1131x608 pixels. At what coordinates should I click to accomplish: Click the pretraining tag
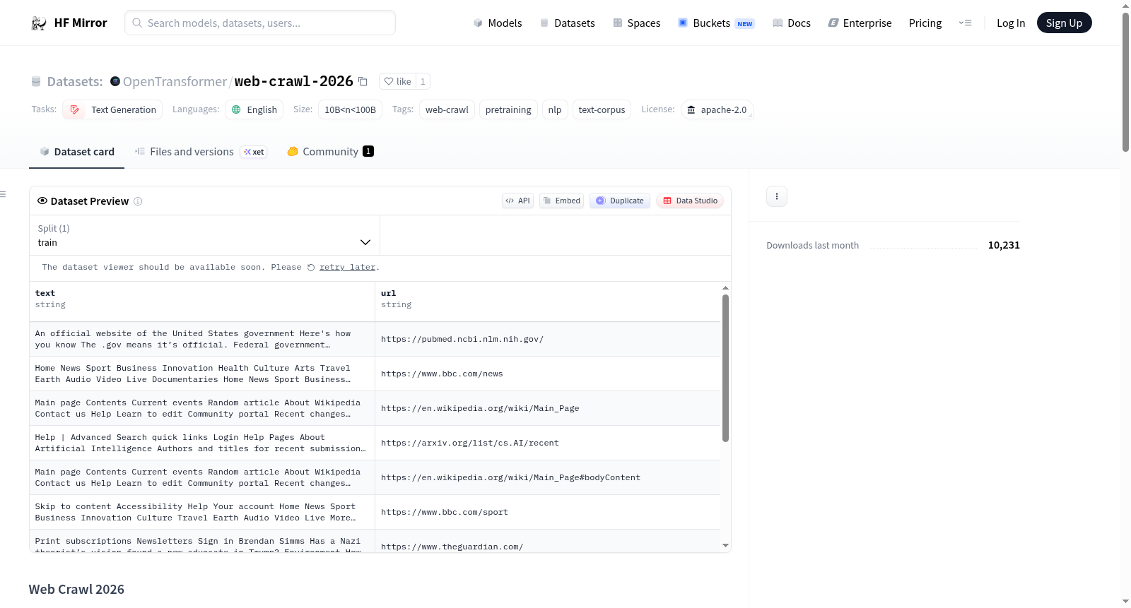point(508,110)
